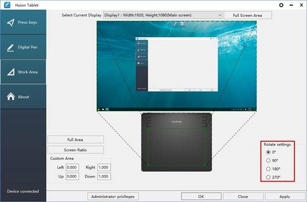307x202 pixels.
Task: Click the monitor screen preview image
Action: [177, 66]
